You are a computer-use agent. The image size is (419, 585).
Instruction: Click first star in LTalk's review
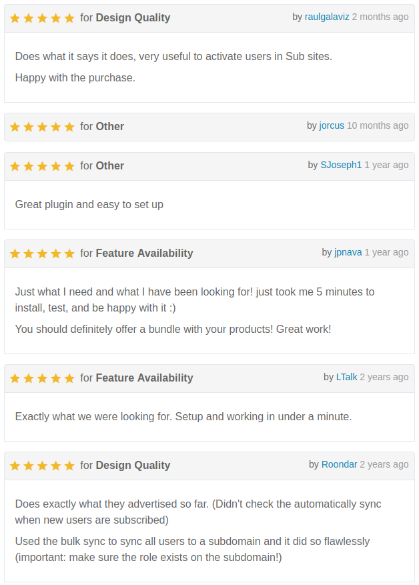(x=15, y=378)
